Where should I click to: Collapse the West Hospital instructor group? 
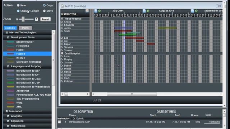point(62,19)
